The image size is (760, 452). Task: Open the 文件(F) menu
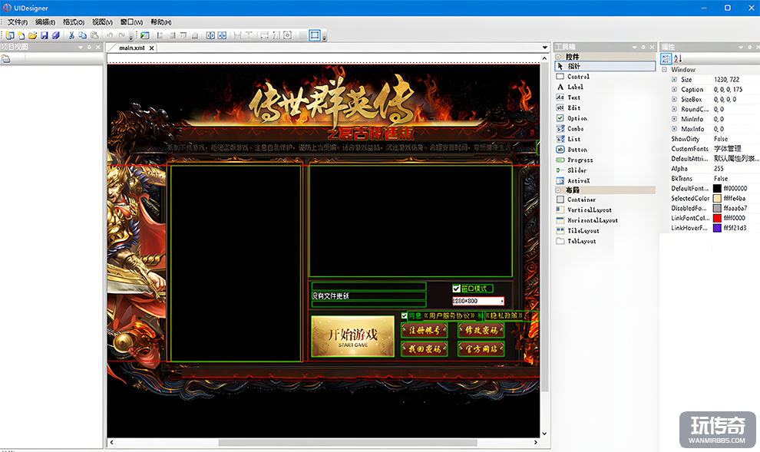(18, 21)
